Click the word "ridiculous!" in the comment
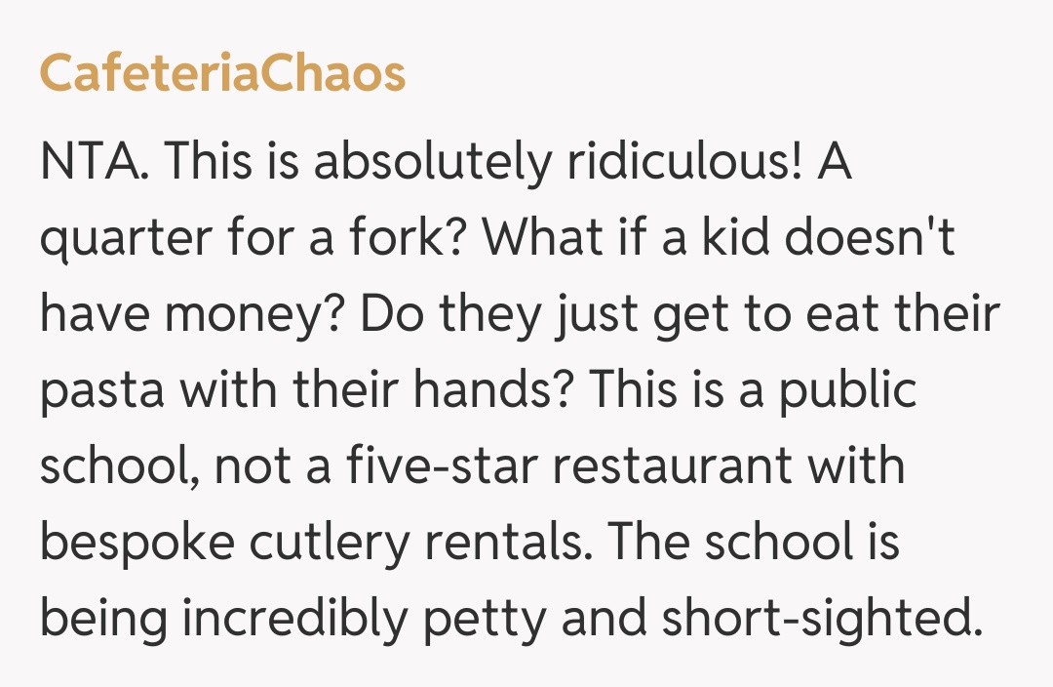The width and height of the screenshot is (1053, 687). coord(684,162)
